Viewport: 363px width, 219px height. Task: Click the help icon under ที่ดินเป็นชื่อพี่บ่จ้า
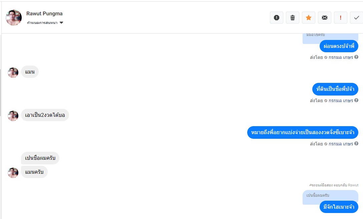click(x=356, y=100)
